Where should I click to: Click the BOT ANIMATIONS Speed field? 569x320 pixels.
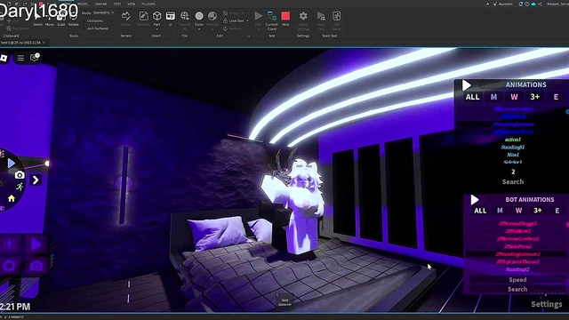(517, 280)
